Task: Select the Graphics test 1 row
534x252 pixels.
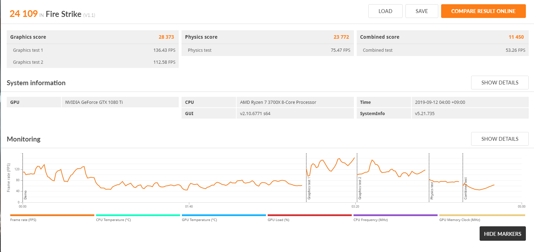Action: pyautogui.click(x=93, y=50)
